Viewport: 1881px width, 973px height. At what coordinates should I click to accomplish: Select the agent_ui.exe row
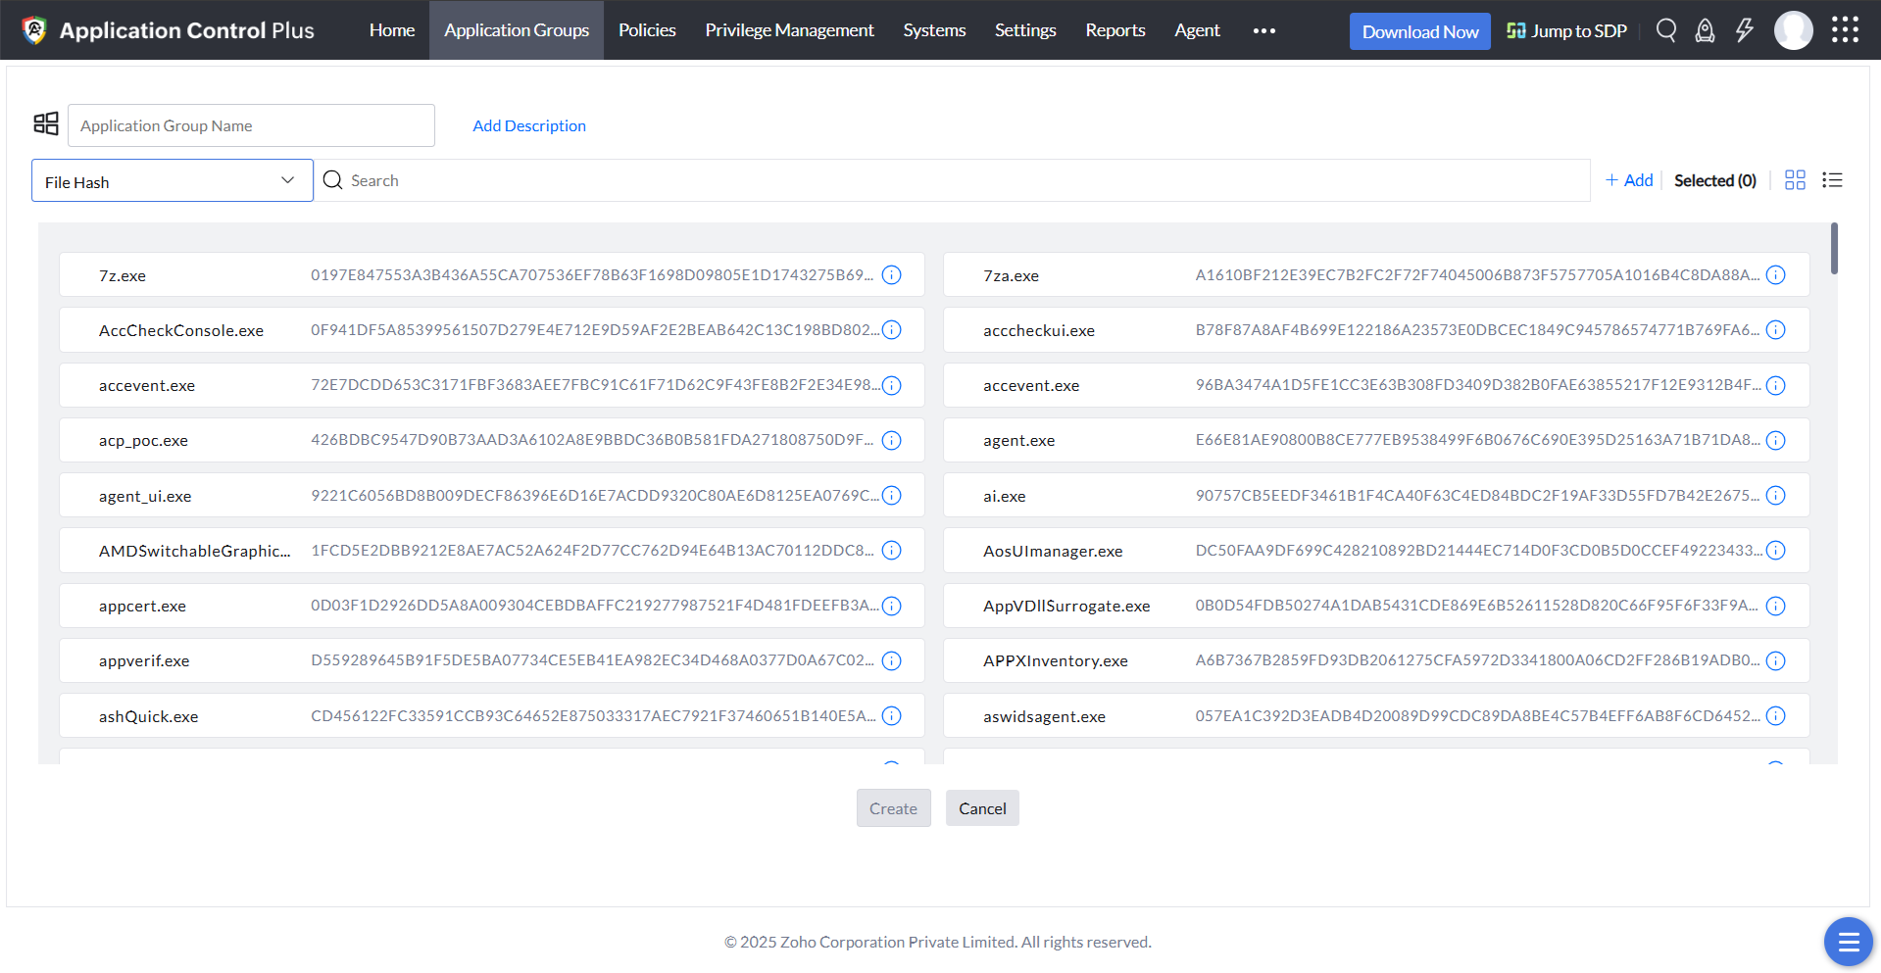point(492,496)
